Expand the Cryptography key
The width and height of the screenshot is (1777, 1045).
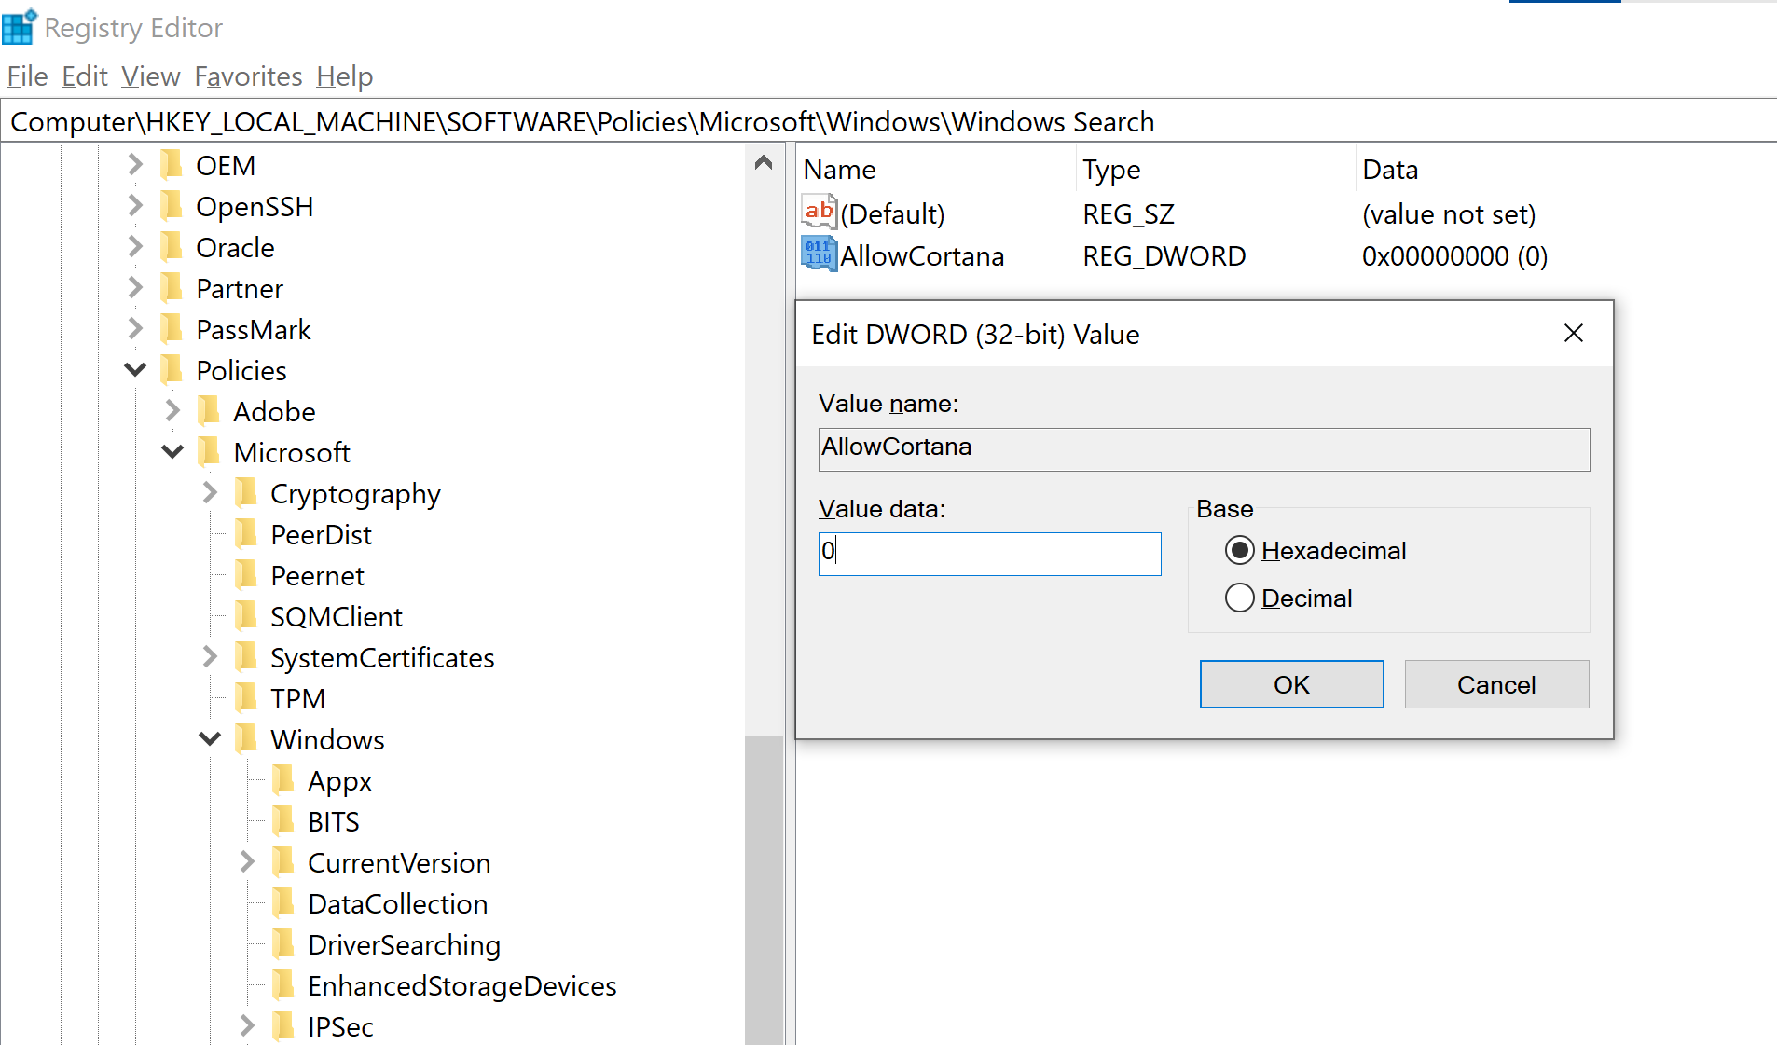pyautogui.click(x=210, y=493)
